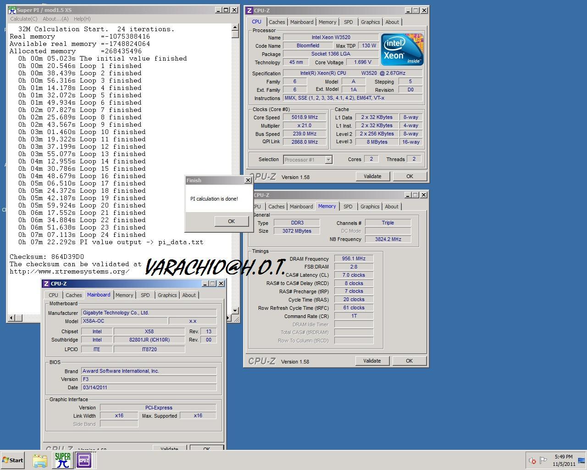Open the Help(H) menu in Super PI
The image size is (587, 470).
pos(82,19)
